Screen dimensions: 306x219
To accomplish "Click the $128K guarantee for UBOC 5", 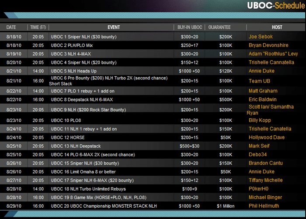I will 226,71.
